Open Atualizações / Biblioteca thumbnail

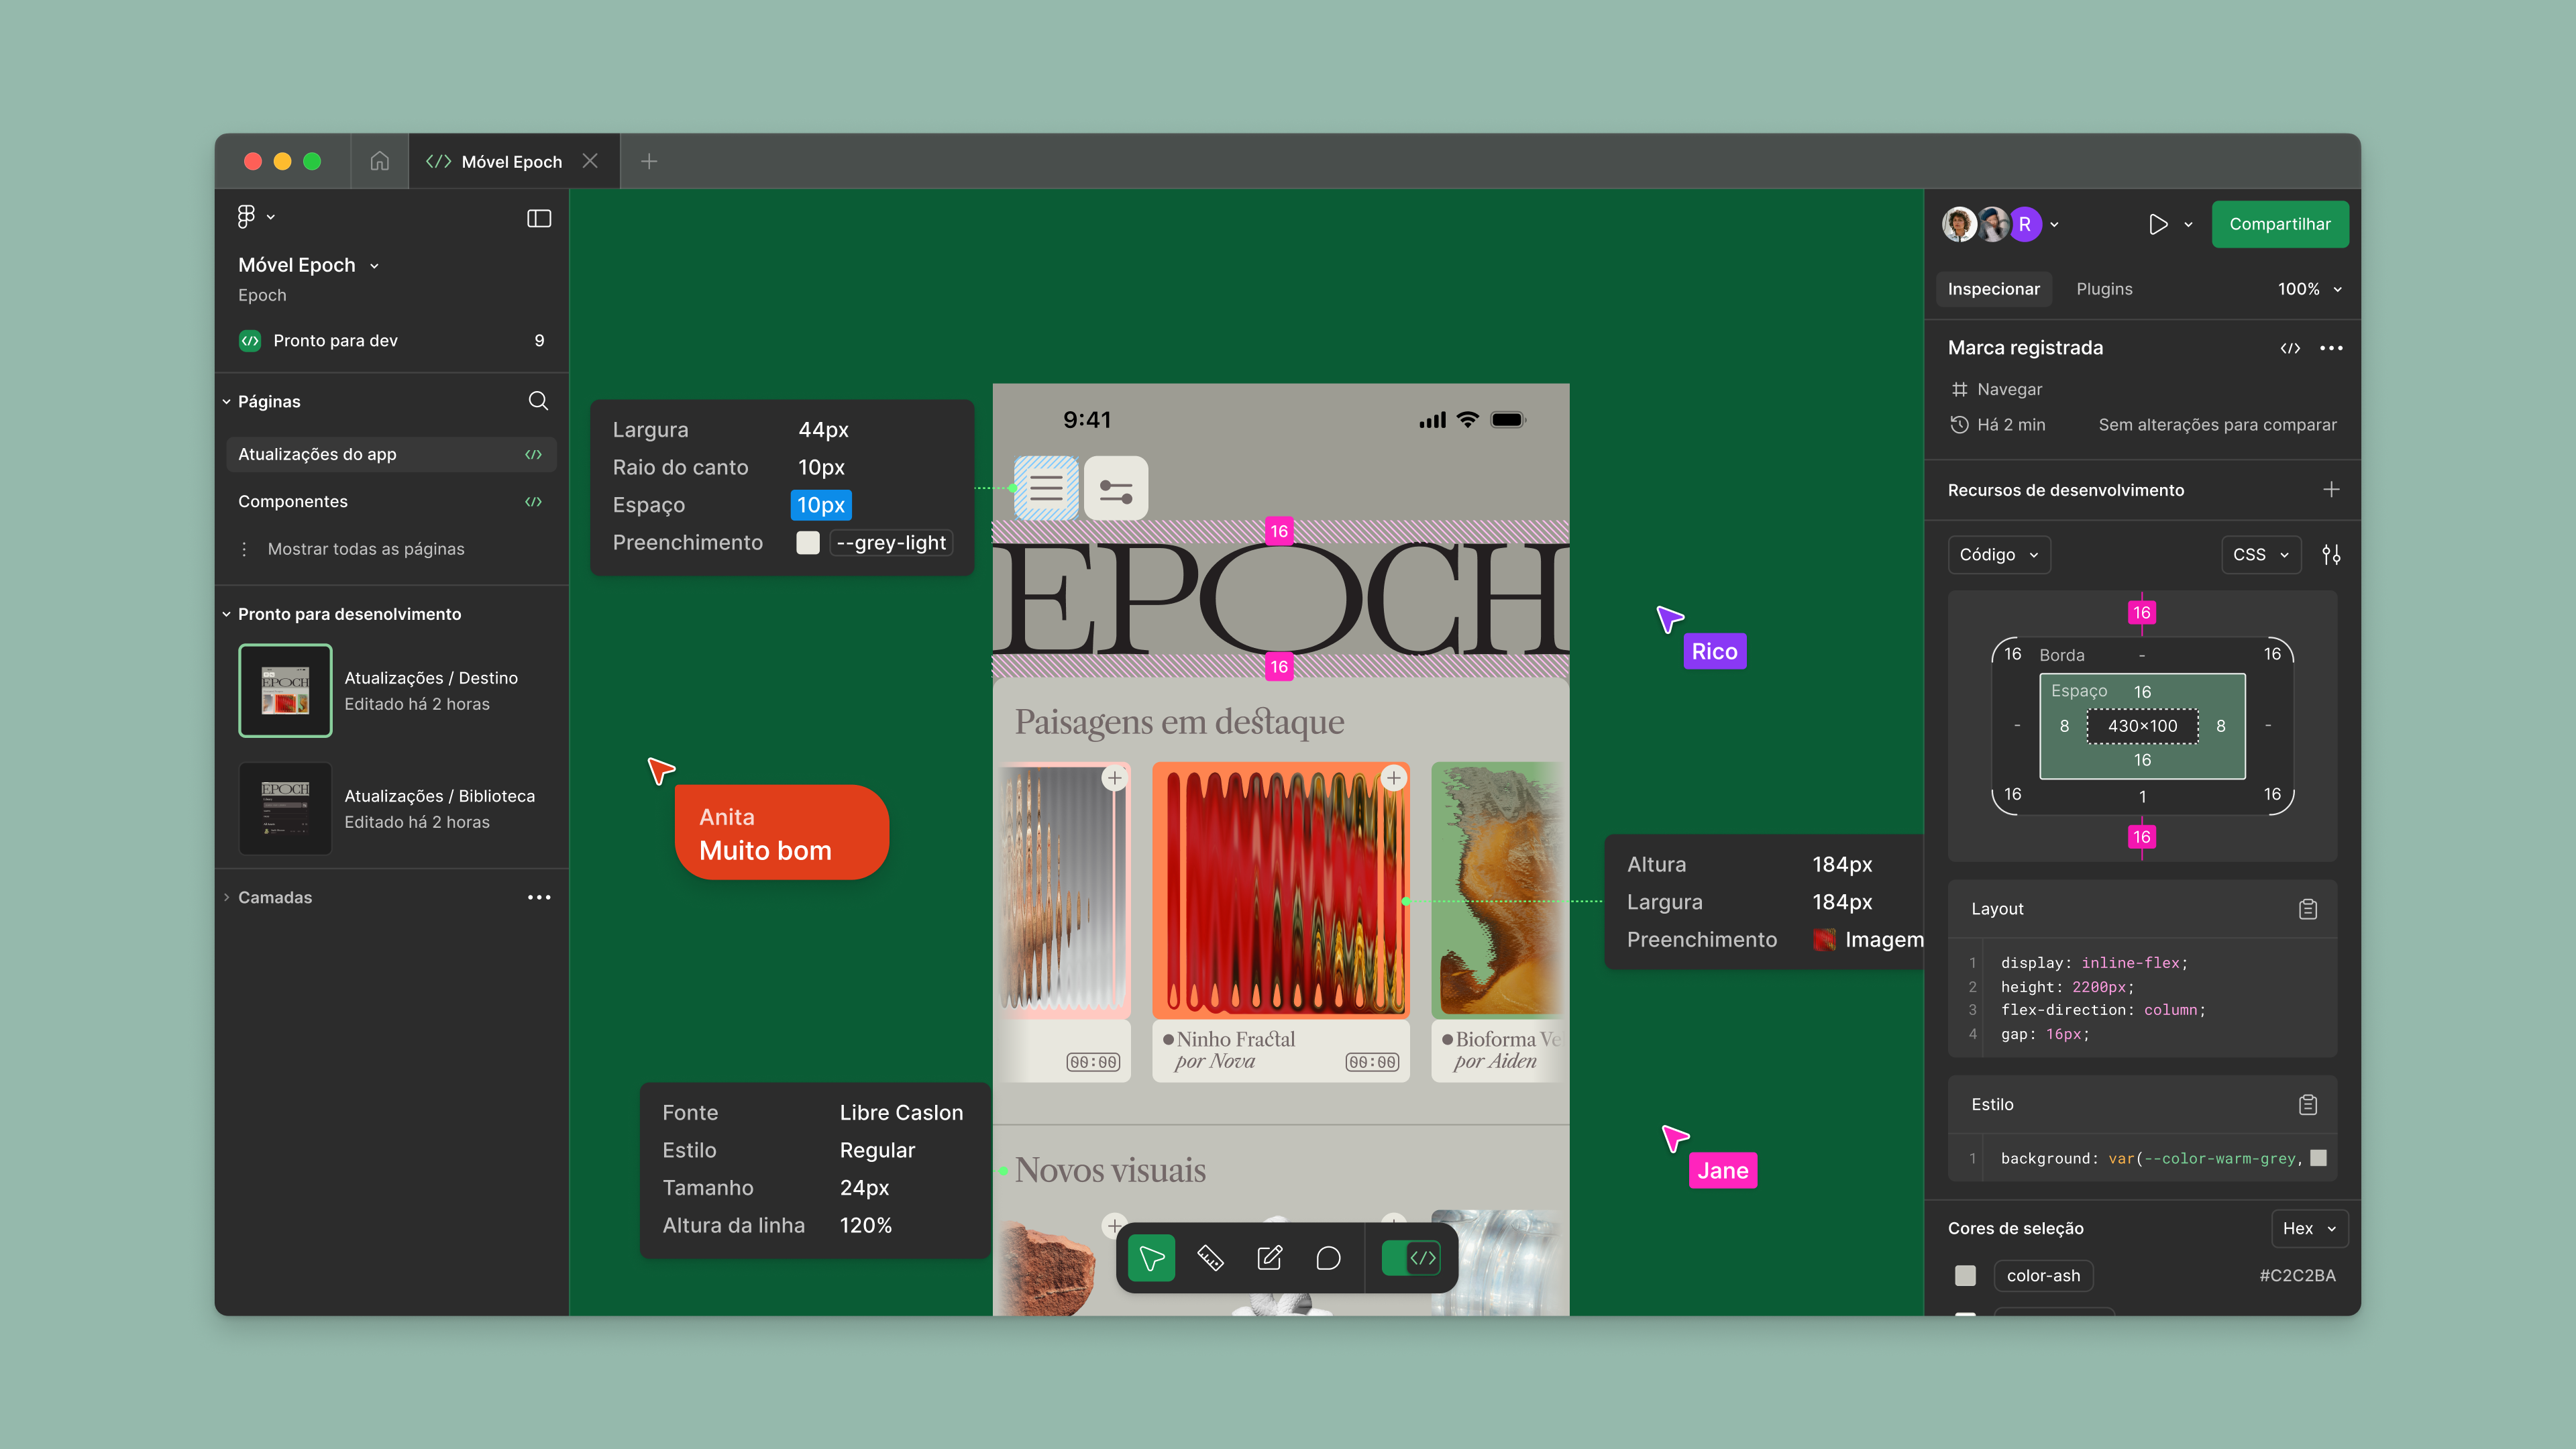pyautogui.click(x=285, y=809)
